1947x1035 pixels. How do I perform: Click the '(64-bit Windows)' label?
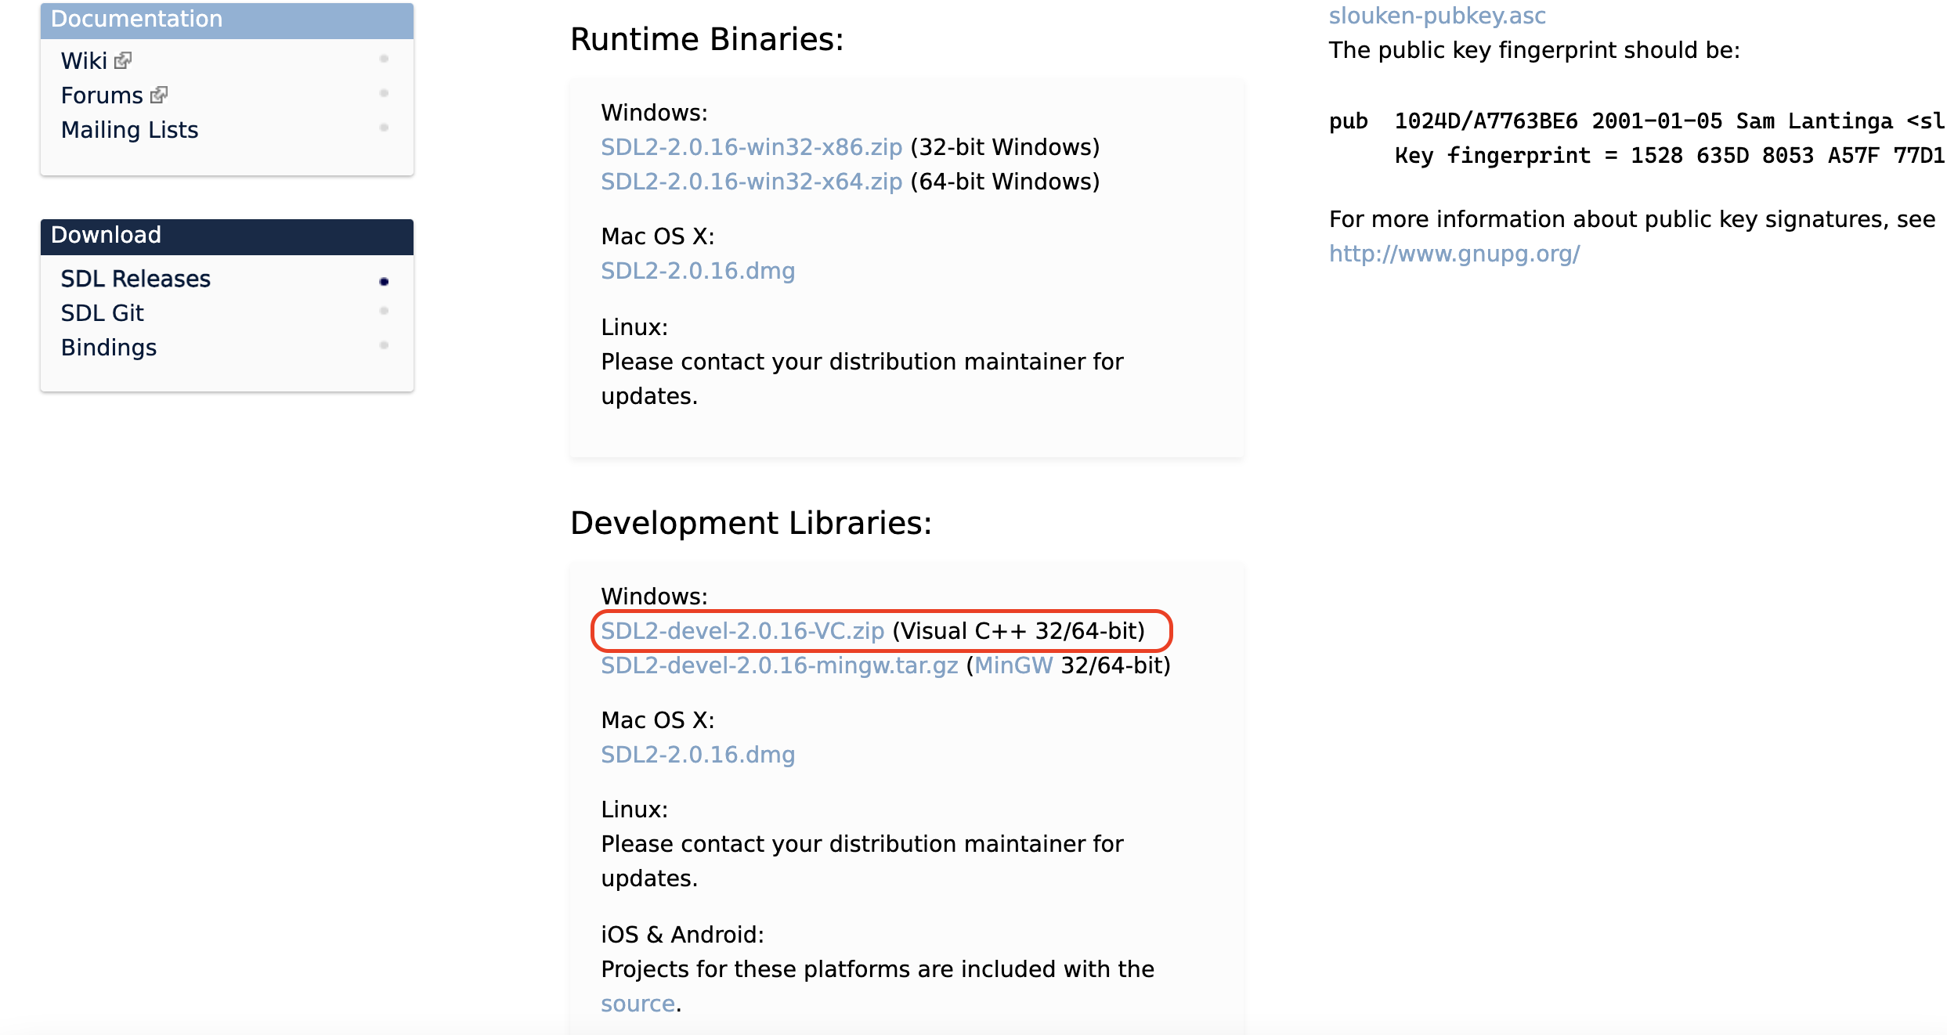pos(1005,182)
